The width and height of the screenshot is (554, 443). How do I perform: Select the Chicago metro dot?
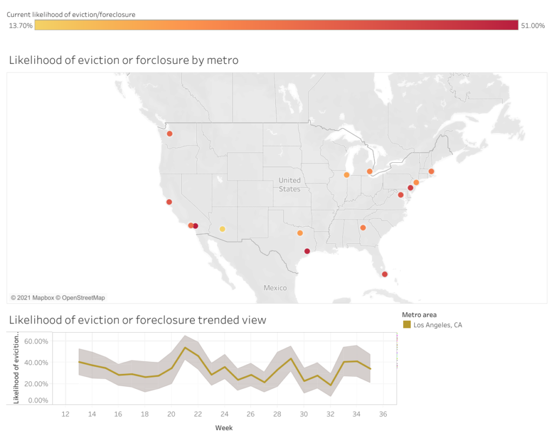pos(347,175)
